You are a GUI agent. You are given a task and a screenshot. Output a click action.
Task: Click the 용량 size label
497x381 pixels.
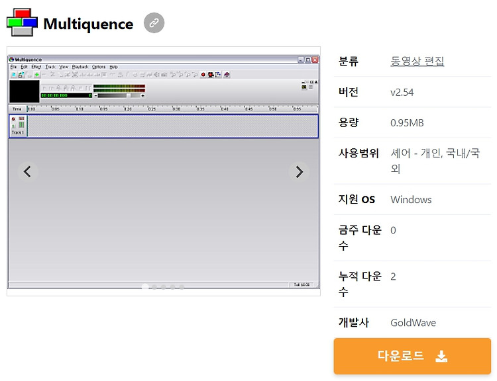tap(349, 122)
